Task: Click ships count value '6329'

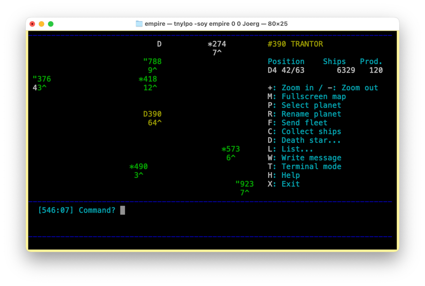Action: [346, 70]
